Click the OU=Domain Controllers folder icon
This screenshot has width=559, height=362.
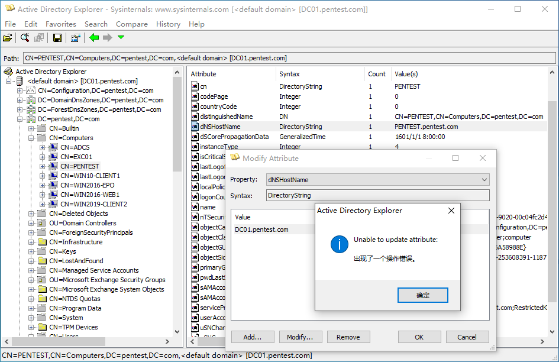pyautogui.click(x=42, y=223)
